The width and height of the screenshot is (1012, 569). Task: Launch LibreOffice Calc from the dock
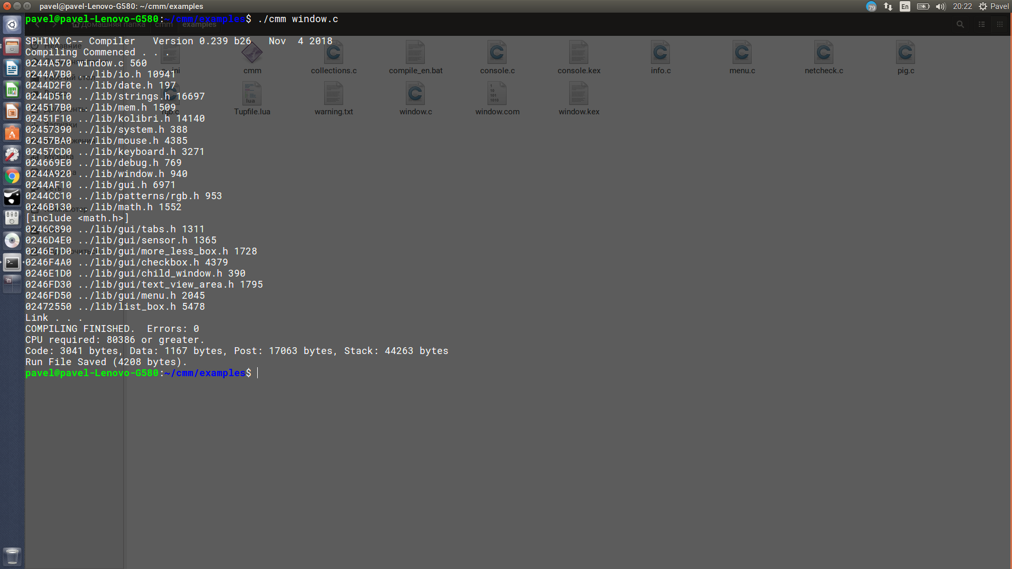point(12,90)
